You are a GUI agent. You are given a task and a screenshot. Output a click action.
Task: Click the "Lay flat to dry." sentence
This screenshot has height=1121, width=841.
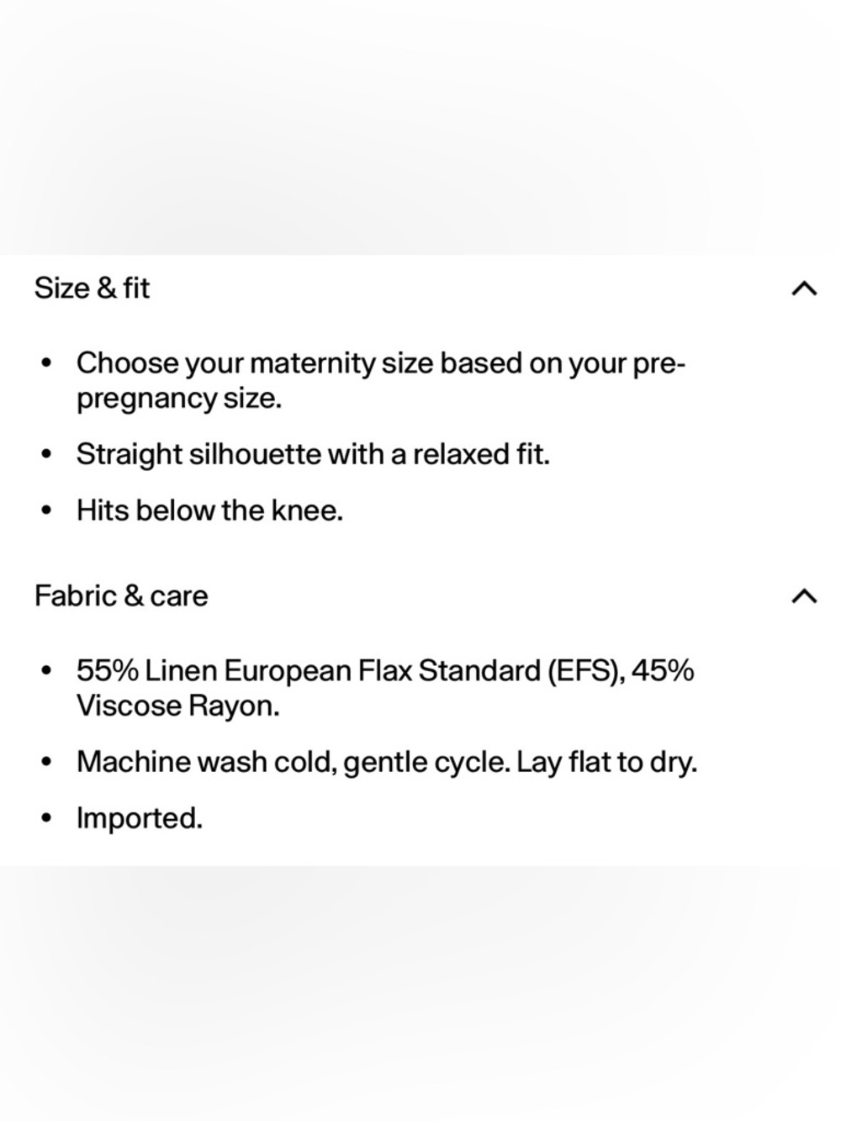point(606,762)
